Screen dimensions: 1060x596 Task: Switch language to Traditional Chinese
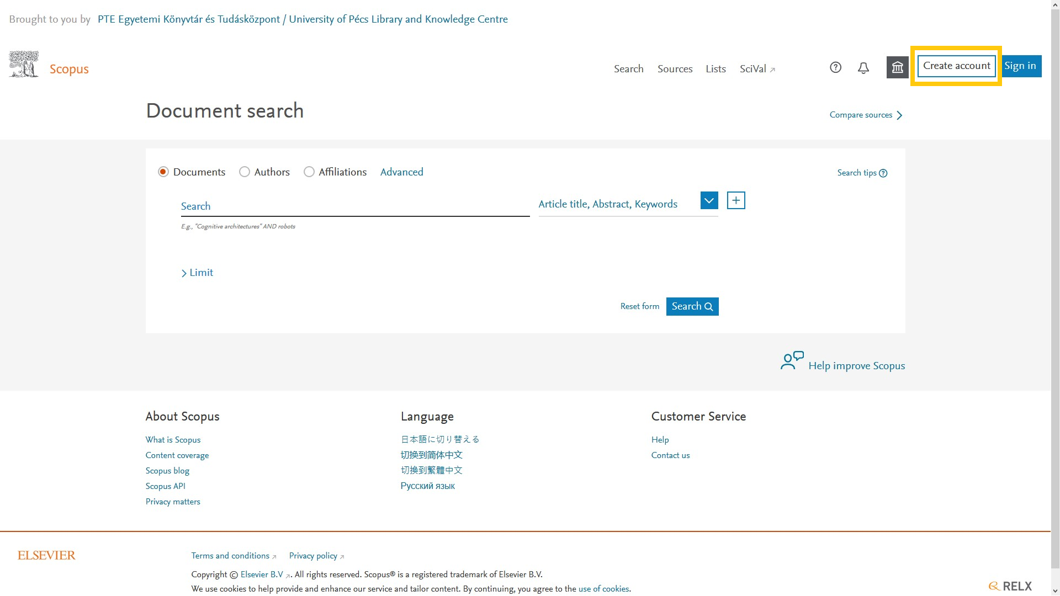click(432, 470)
